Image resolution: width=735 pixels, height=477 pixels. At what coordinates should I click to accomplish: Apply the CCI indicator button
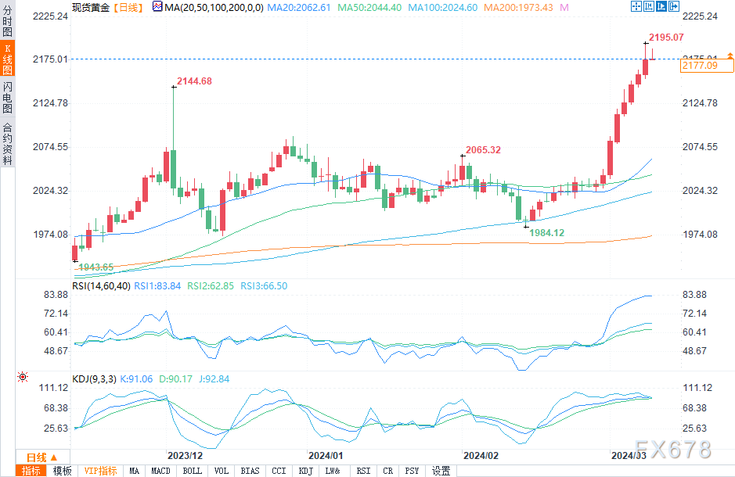coord(279,471)
